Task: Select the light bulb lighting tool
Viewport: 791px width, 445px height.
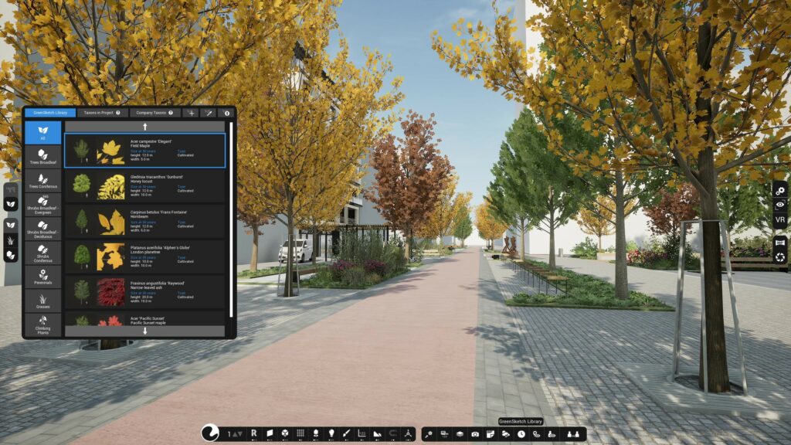Action: pyautogui.click(x=331, y=433)
